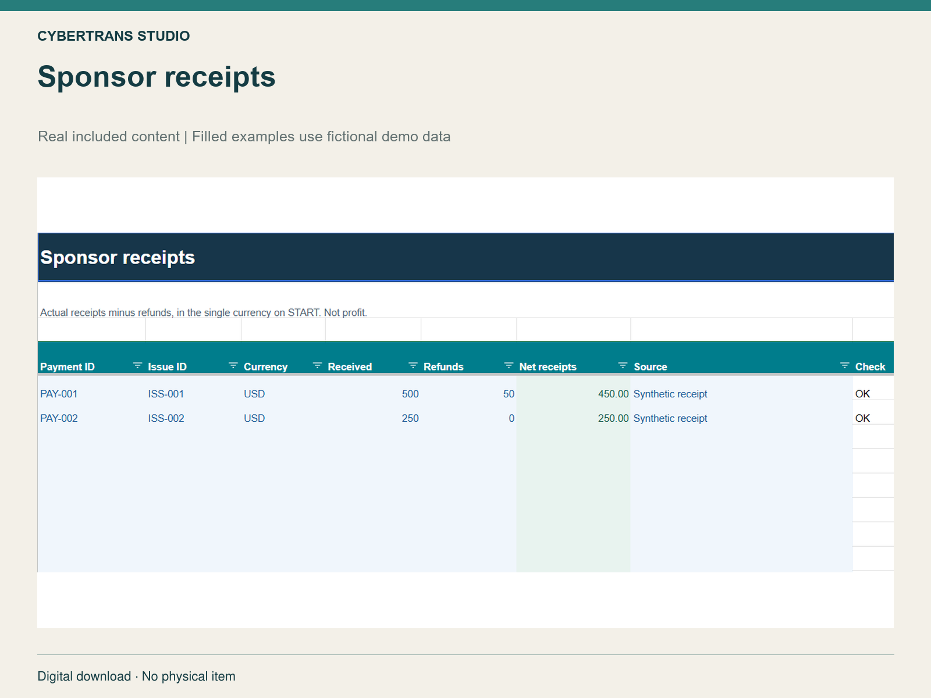
Task: Select the Currency header text
Action: (265, 367)
